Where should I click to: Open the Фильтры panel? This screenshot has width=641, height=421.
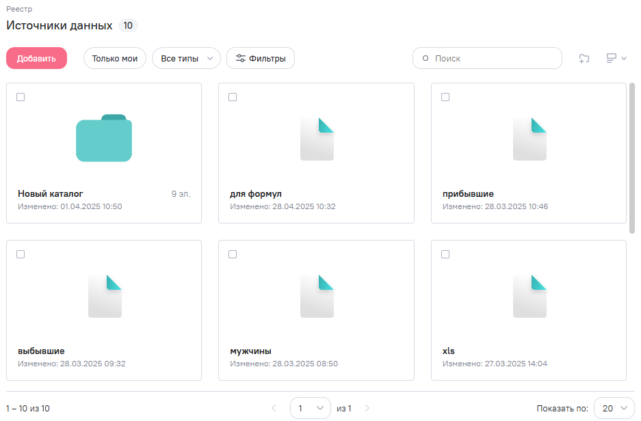[x=261, y=59]
